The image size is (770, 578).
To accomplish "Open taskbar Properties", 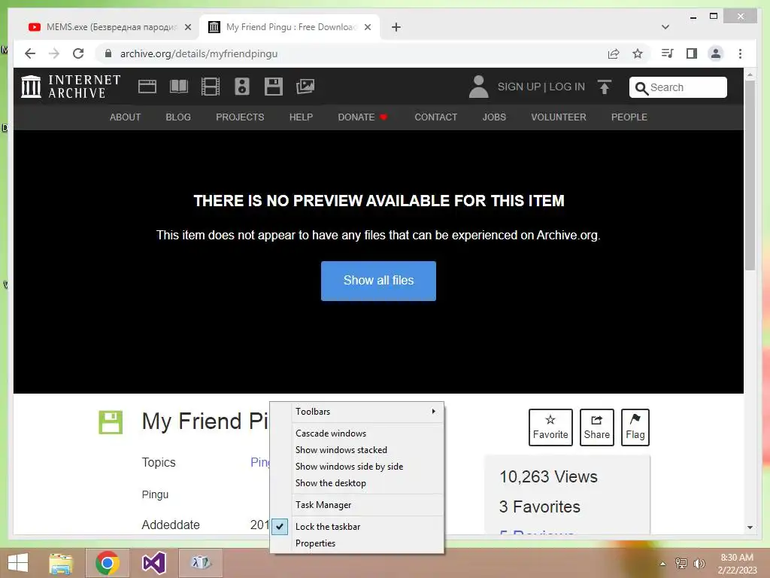I will [x=357, y=543].
